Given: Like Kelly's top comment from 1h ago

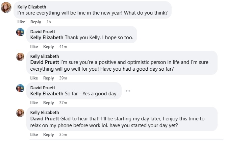Looking at the screenshot, I should [21, 22].
